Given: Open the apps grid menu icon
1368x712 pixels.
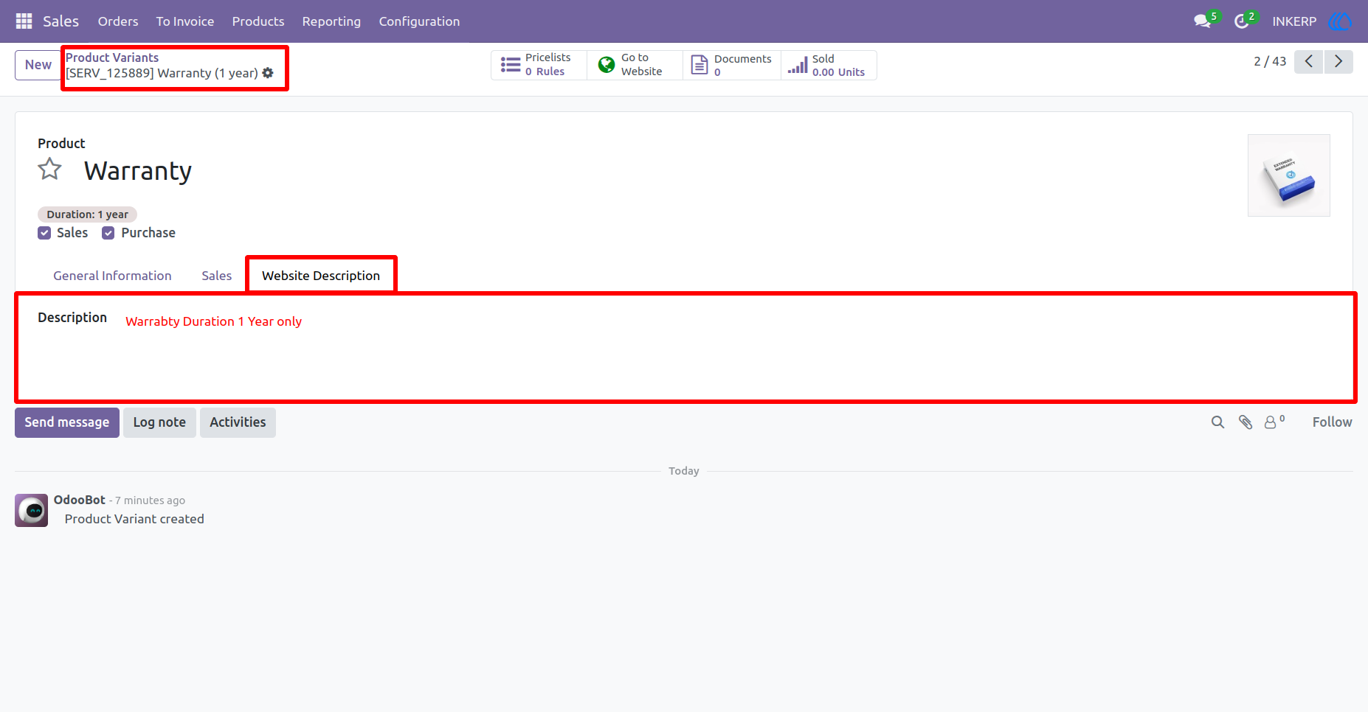Looking at the screenshot, I should pyautogui.click(x=24, y=21).
